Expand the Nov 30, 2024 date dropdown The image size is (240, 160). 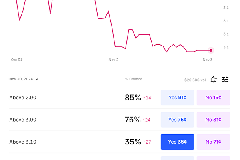click(24, 79)
